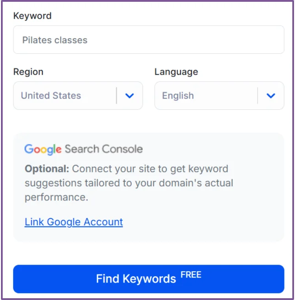The image size is (295, 300).
Task: Click the FREE superscript on the button
Action: click(x=191, y=275)
